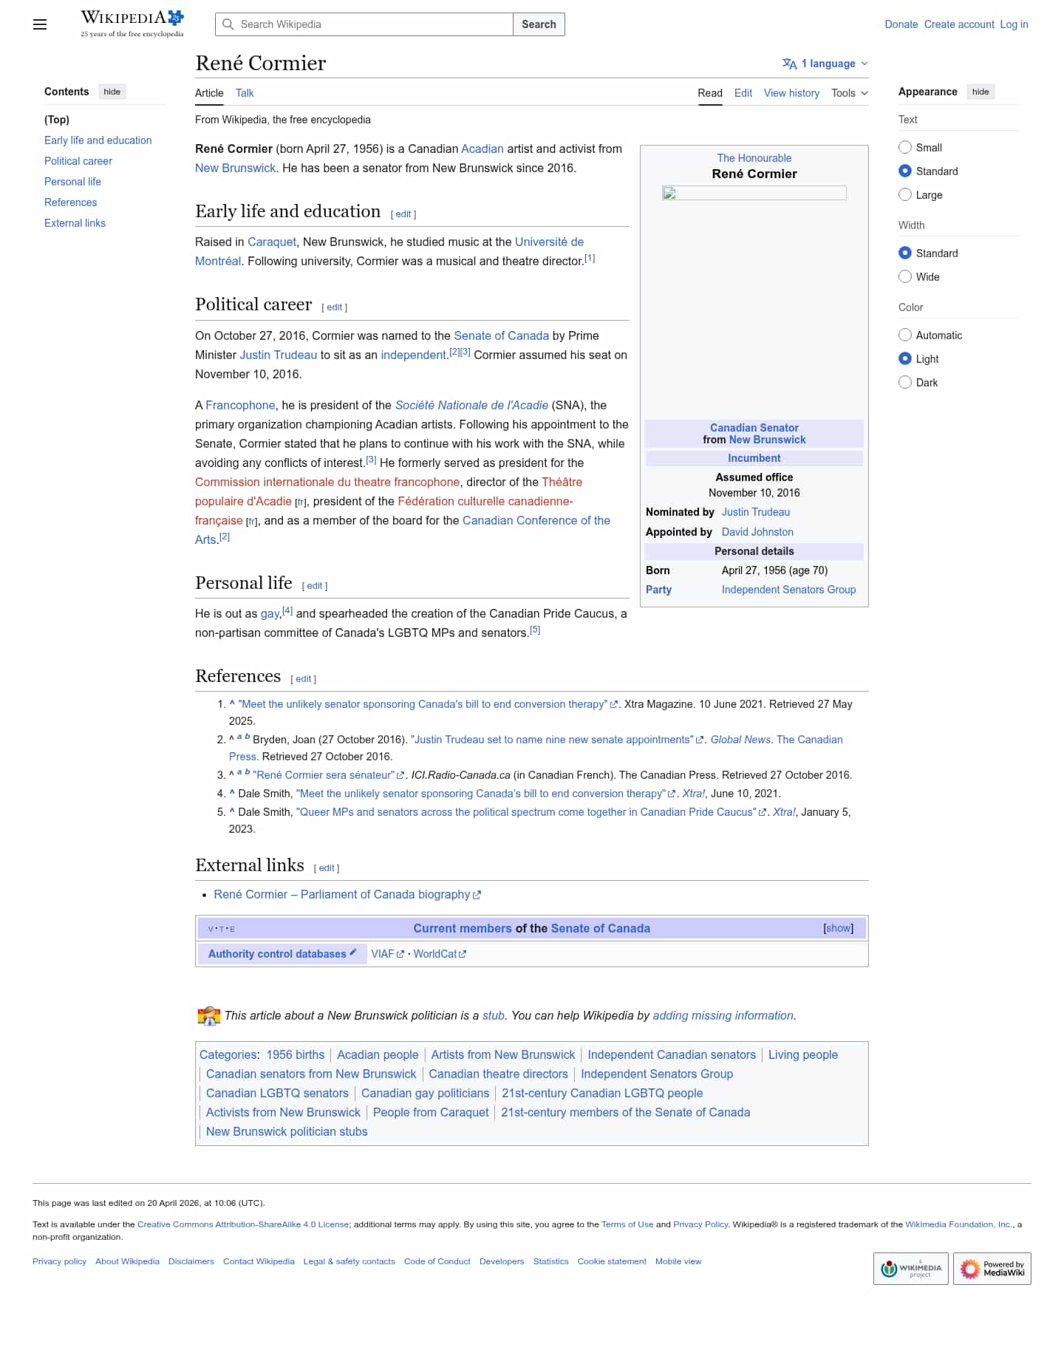Open the 1 language dropdown

[x=825, y=64]
